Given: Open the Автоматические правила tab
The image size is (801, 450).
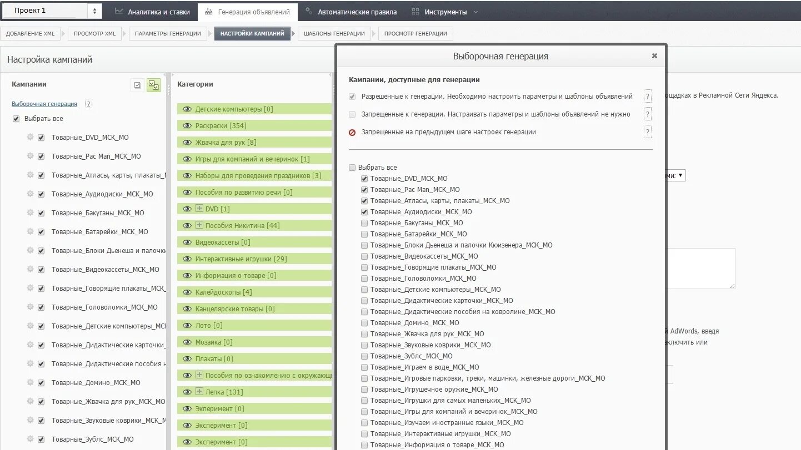Looking at the screenshot, I should [351, 12].
